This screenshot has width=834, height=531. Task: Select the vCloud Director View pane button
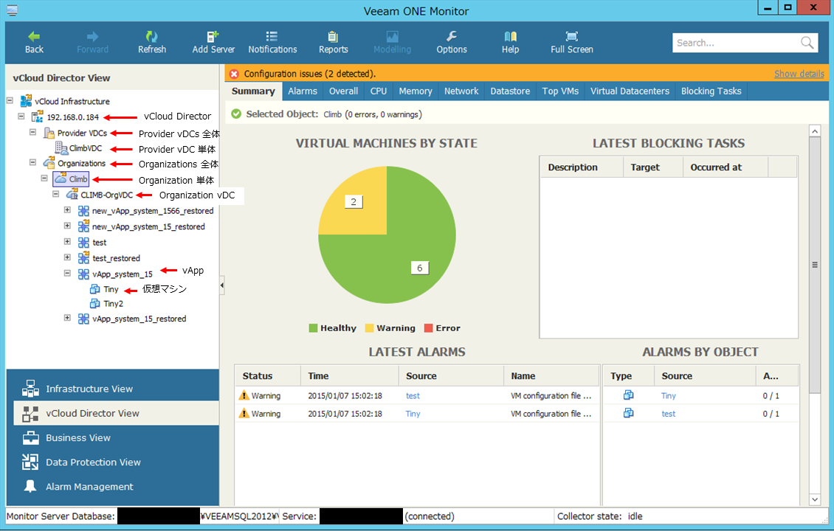[x=116, y=413]
